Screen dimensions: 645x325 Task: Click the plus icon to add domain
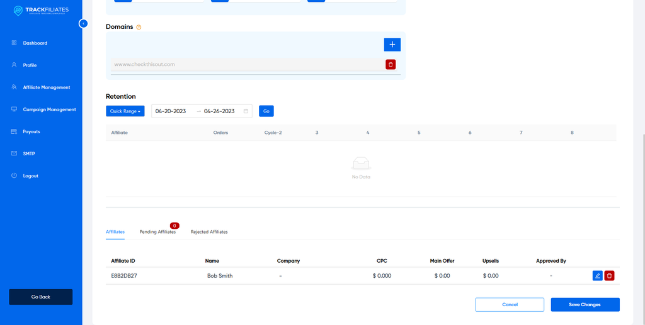click(x=392, y=45)
